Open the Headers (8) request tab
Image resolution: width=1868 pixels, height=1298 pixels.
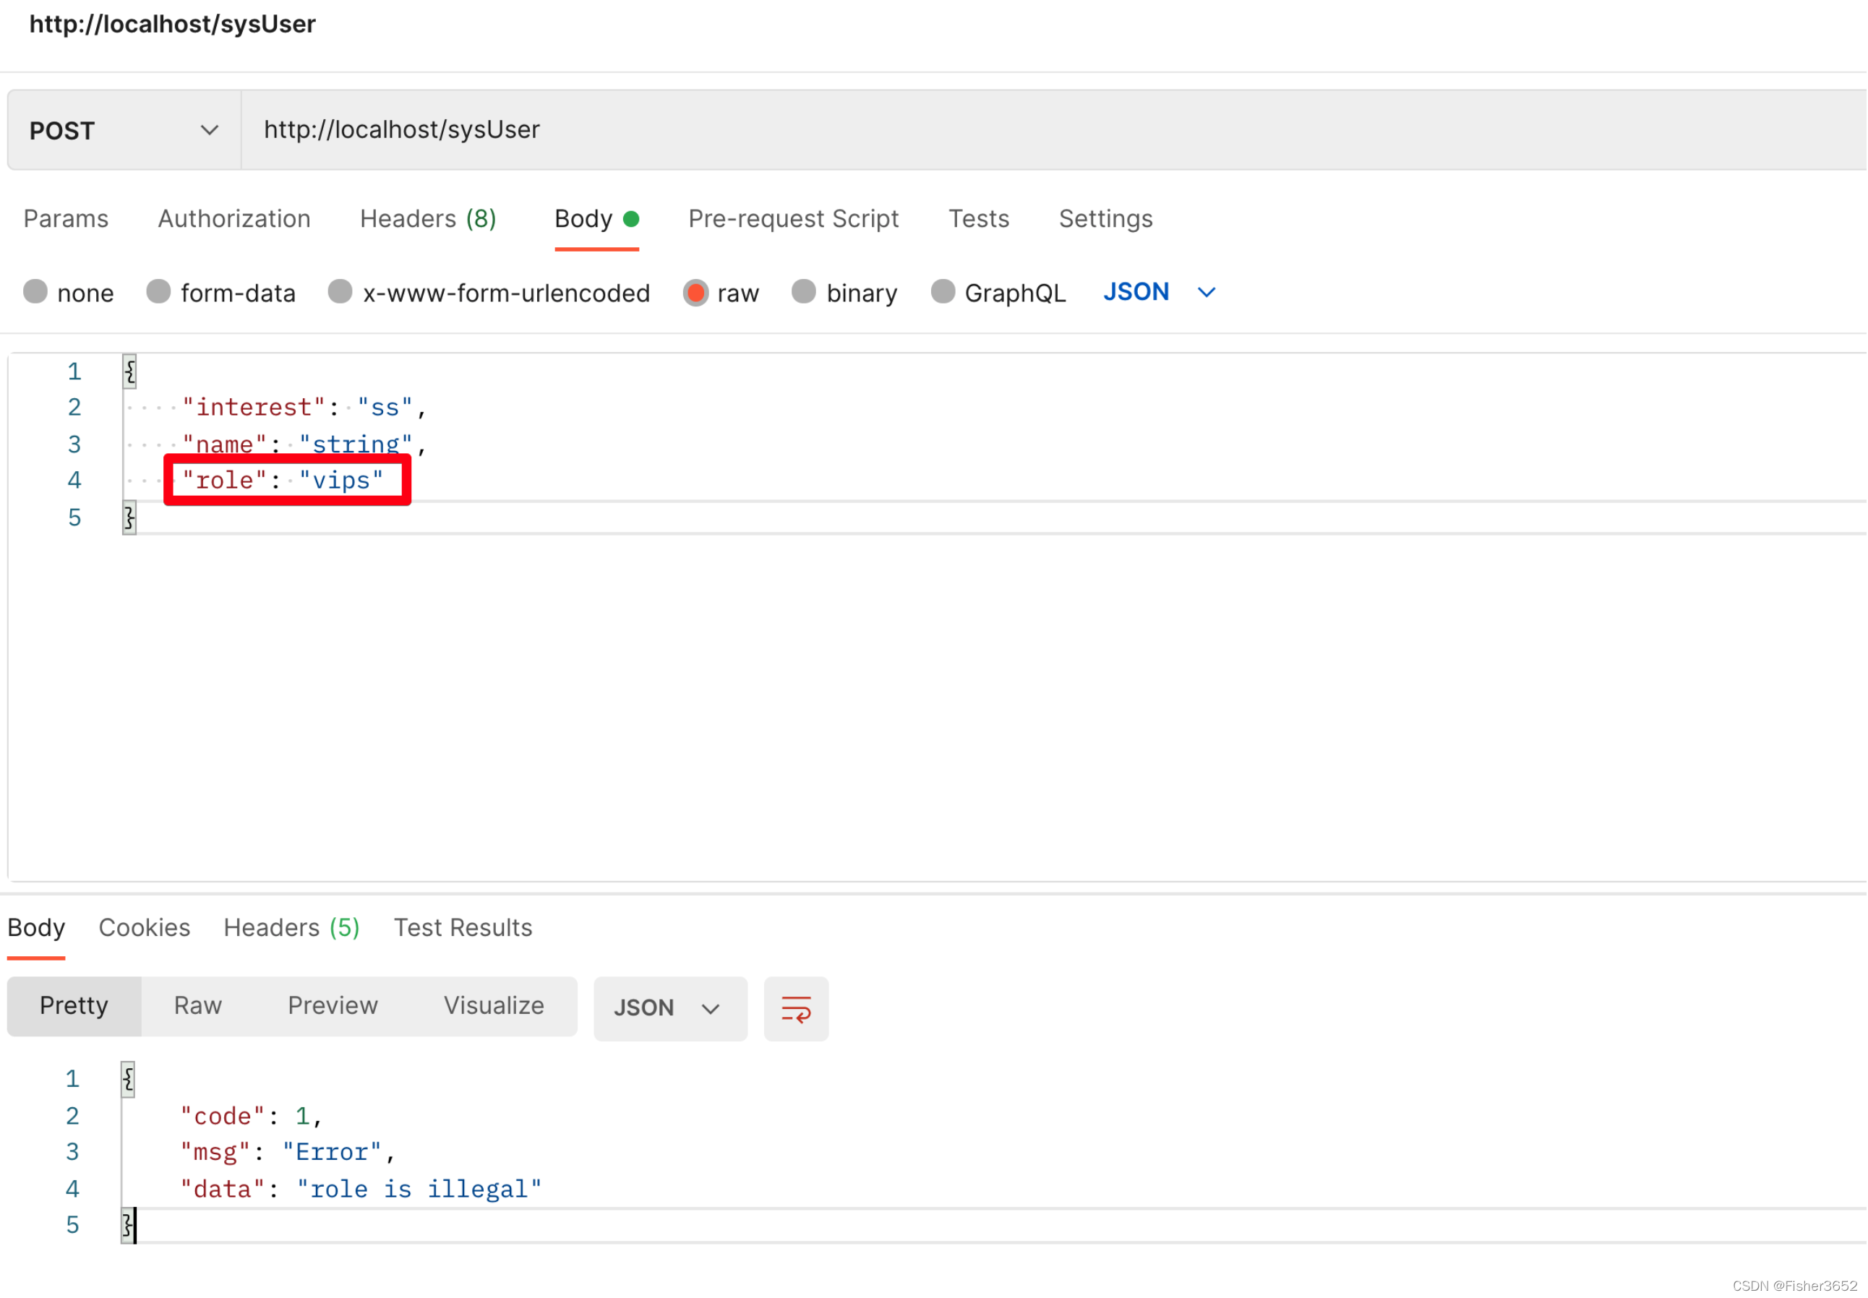tap(428, 219)
